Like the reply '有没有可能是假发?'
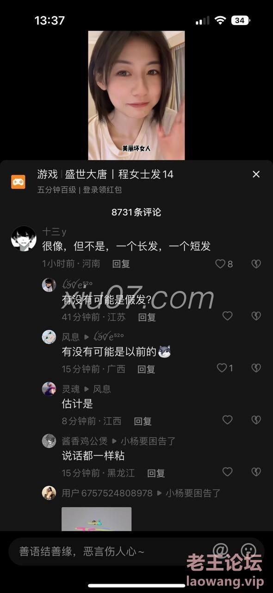The width and height of the screenshot is (273, 593). (x=227, y=316)
